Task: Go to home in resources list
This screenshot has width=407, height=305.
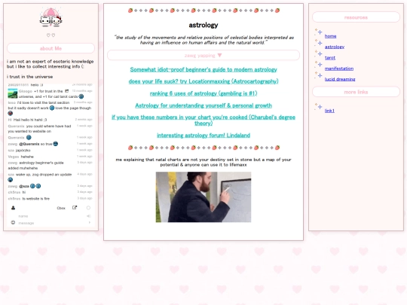Action: point(330,36)
